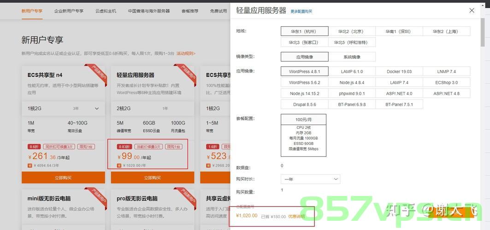Image resolution: width=490 pixels, height=230 pixels.
Task: Switch to the 云虚拟主机 tab
Action: tap(106, 11)
